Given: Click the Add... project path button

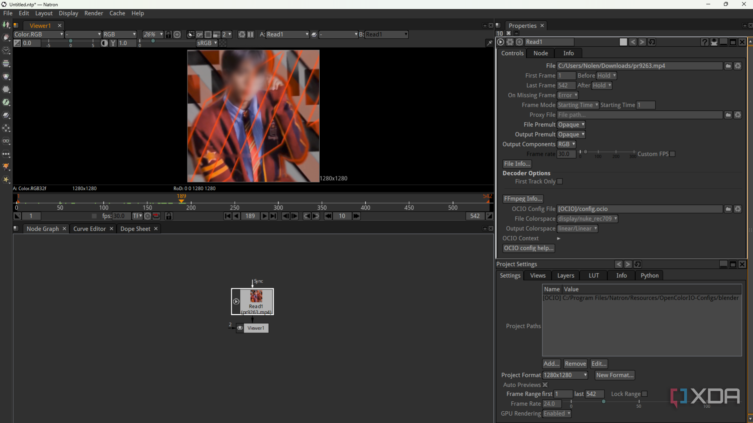Looking at the screenshot, I should [551, 364].
